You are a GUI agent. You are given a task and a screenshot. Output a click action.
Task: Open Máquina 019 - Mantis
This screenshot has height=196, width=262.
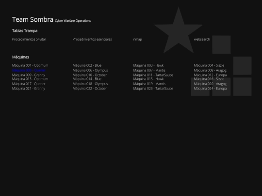(149, 84)
